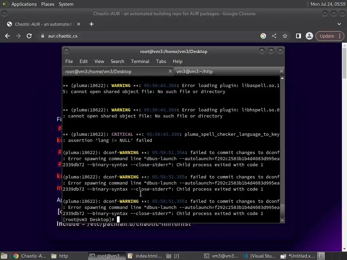
Task: Go back in Chrome browser
Action: [7, 36]
